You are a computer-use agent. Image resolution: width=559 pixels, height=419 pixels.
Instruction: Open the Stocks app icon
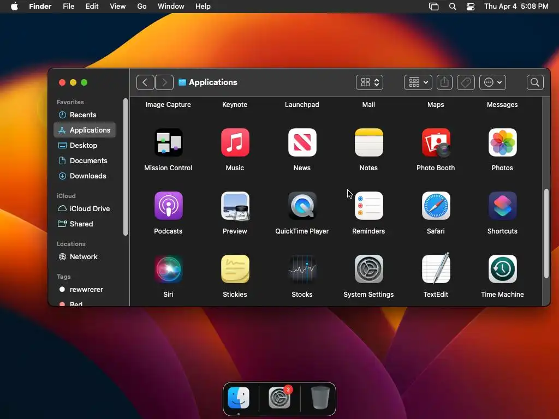302,269
